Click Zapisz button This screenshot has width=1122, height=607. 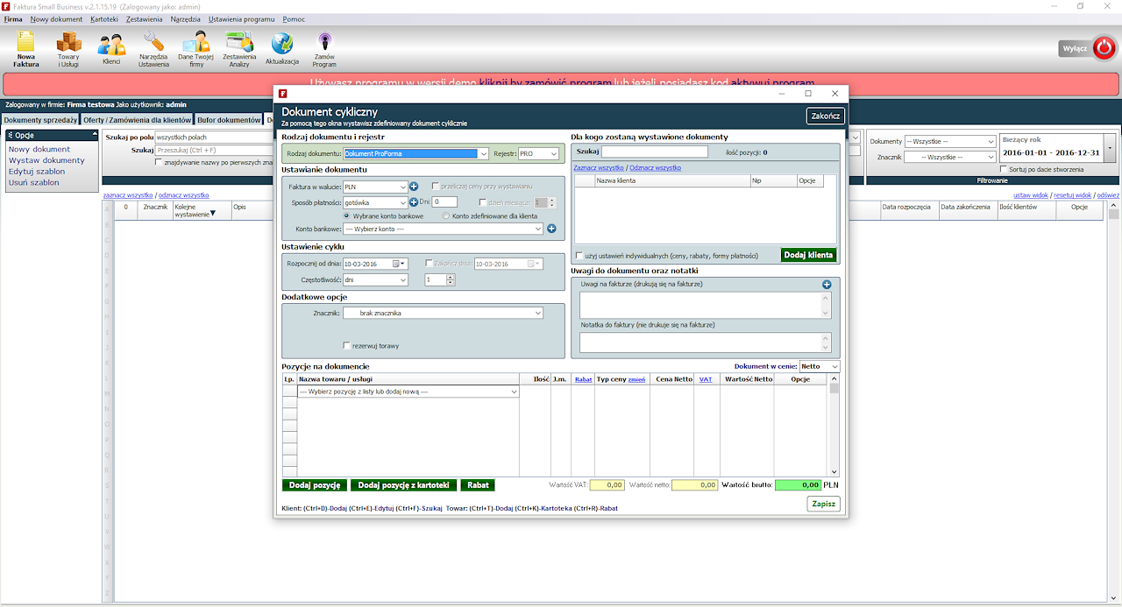click(x=823, y=504)
